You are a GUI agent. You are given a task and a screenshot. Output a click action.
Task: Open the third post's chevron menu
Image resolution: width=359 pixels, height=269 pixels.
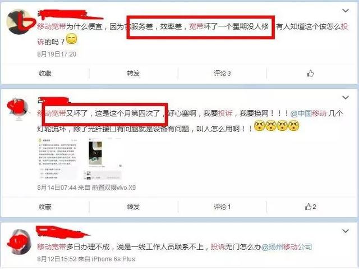[346, 231]
